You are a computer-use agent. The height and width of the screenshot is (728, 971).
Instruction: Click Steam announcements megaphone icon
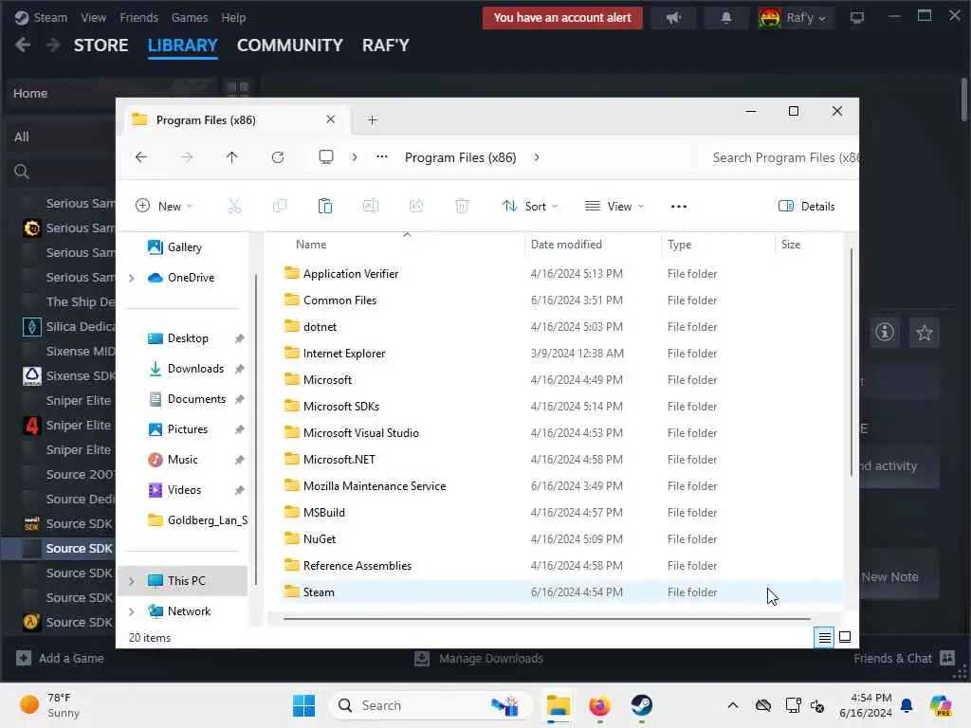(x=674, y=17)
